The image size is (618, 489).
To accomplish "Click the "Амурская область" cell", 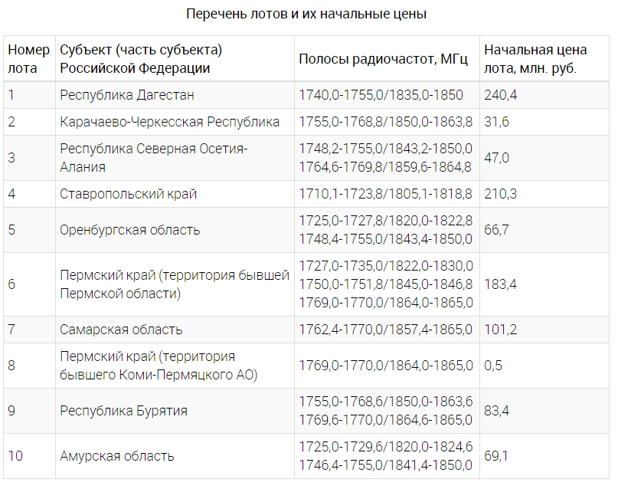I will click(117, 456).
